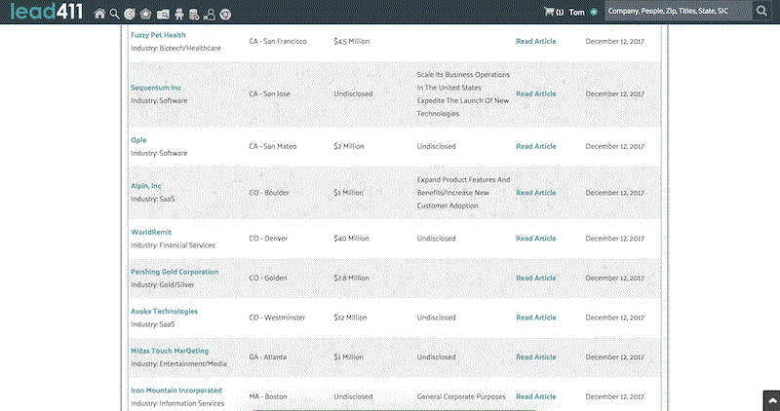Read Article for WorldRemit funding
Viewport: 780px width, 411px height.
tap(535, 239)
